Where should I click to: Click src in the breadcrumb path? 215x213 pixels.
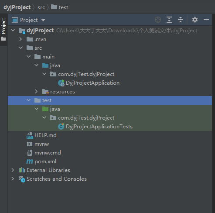click(x=41, y=7)
